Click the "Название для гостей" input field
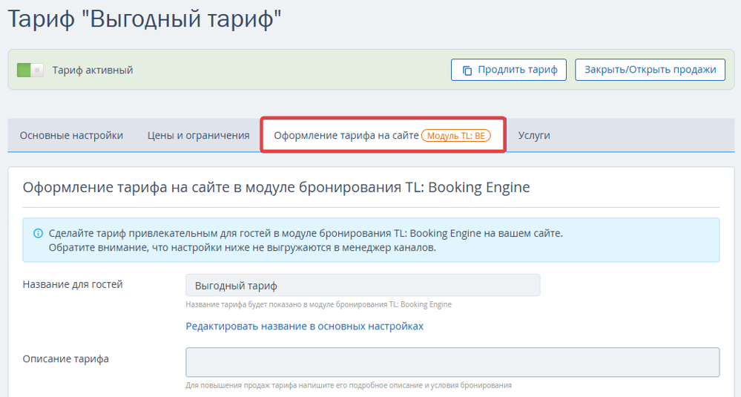The height and width of the screenshot is (397, 741). click(x=363, y=286)
